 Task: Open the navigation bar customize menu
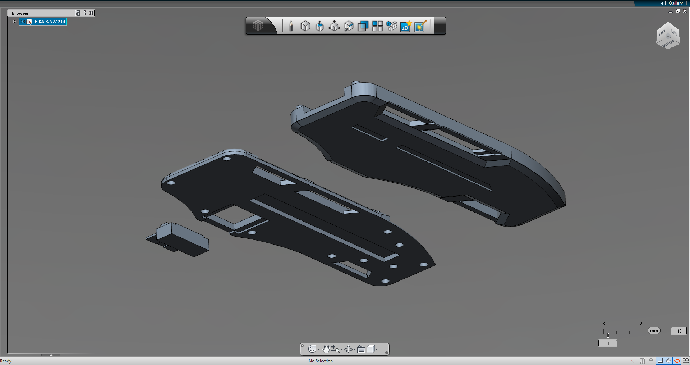[387, 353]
